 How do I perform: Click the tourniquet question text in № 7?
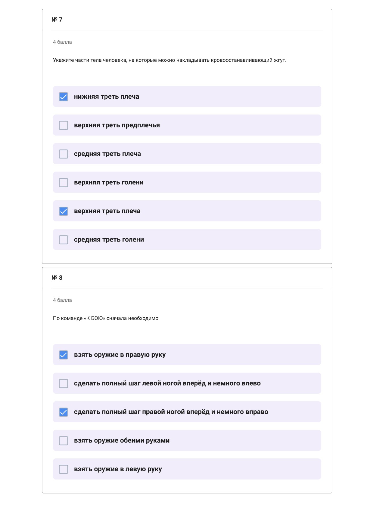point(169,60)
